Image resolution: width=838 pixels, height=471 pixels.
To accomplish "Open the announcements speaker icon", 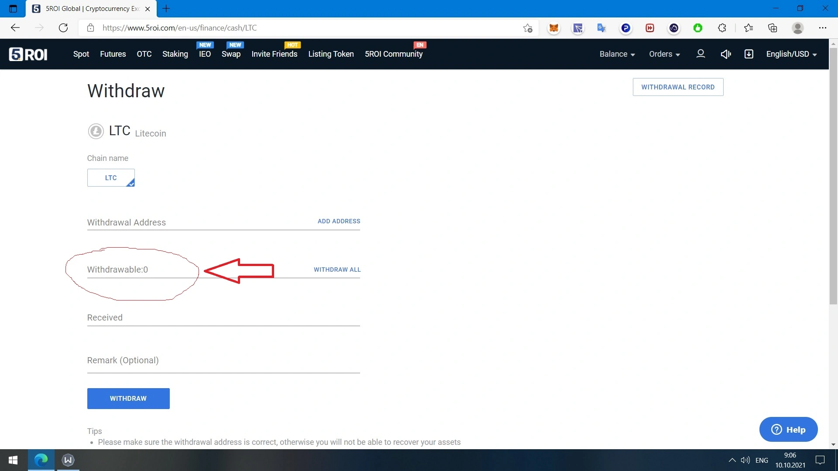I will pyautogui.click(x=725, y=54).
